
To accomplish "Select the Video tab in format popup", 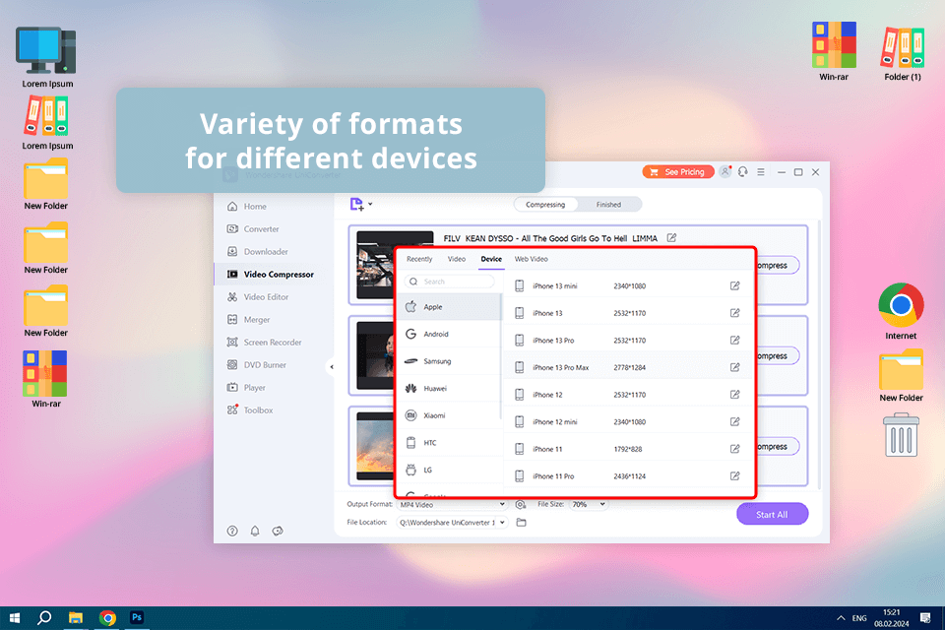I will point(456,259).
